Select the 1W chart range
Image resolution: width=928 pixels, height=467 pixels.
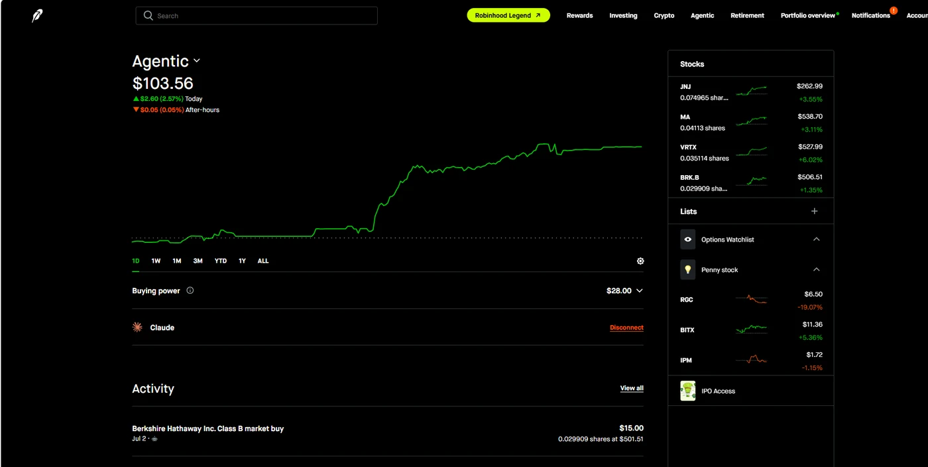(156, 261)
